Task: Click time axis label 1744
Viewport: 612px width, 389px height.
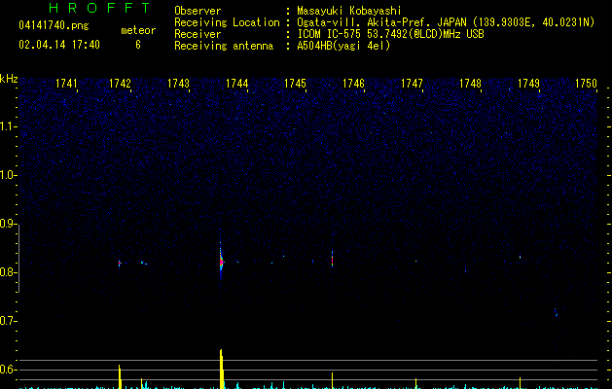Action: tap(236, 84)
